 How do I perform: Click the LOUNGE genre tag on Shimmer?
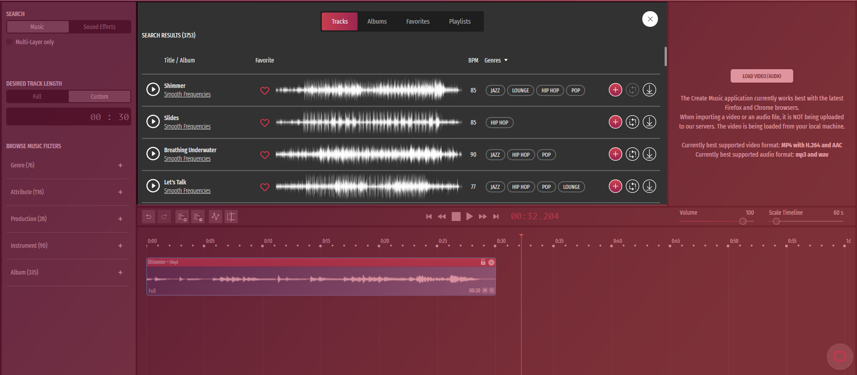point(520,91)
